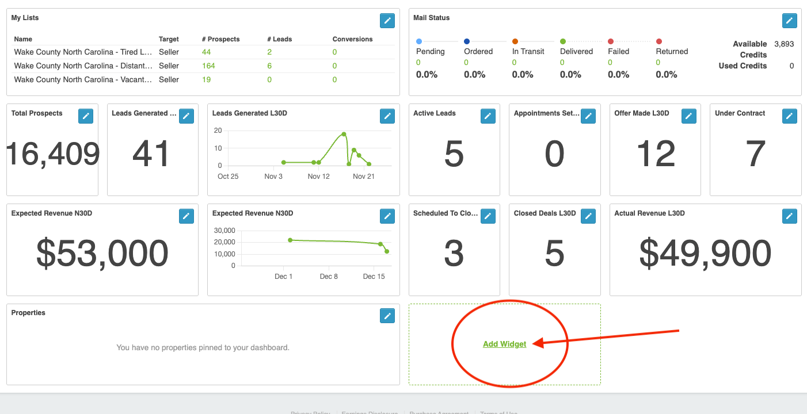Screen dimensions: 807x414
Task: Open the Wake County Tired L... list
Action: point(83,52)
